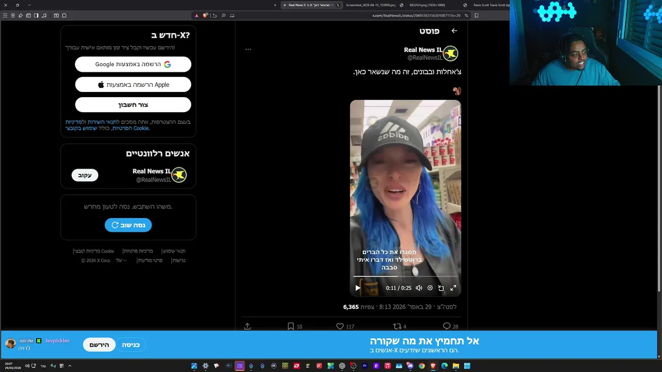Sign up with the Apple button
Viewport: 662px width, 372px height.
point(133,85)
